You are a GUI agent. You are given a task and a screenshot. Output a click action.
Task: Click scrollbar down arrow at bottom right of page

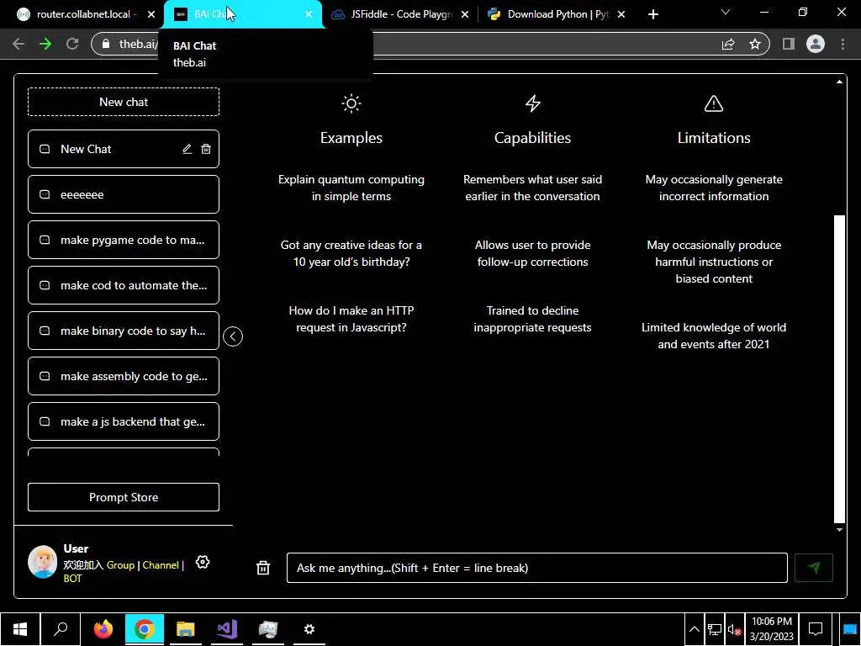(839, 530)
